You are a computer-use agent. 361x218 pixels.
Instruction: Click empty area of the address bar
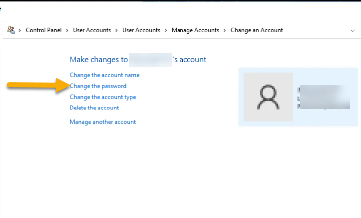(314, 30)
